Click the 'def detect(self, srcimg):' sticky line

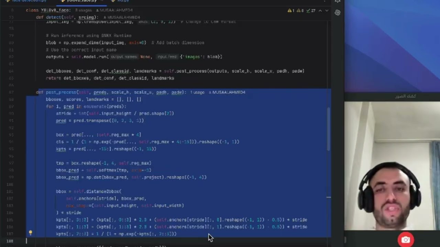(67, 17)
